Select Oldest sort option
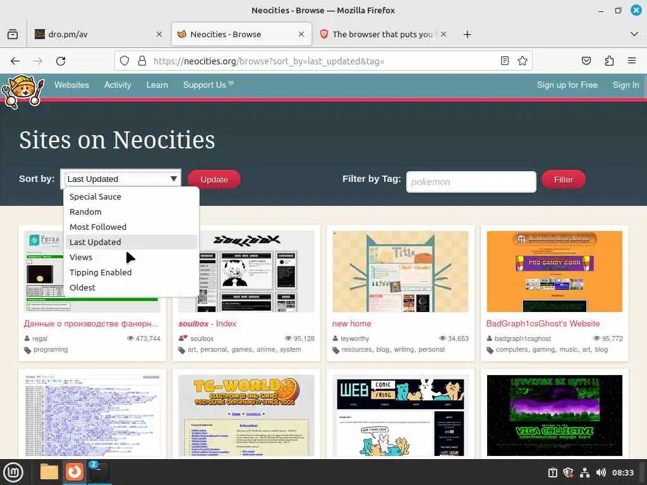This screenshot has height=485, width=647. pos(131,287)
